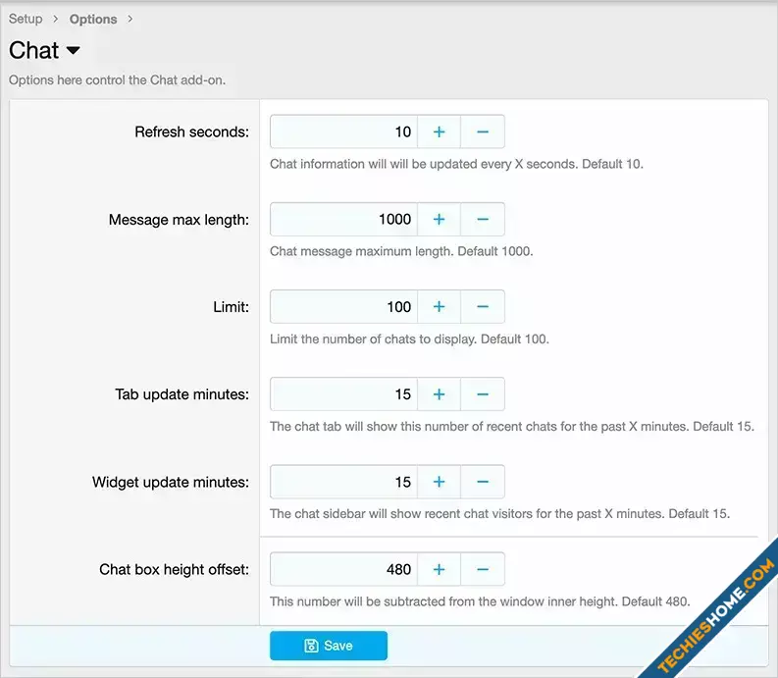Click 'Limit:' label text
This screenshot has height=678, width=778.
click(x=232, y=307)
